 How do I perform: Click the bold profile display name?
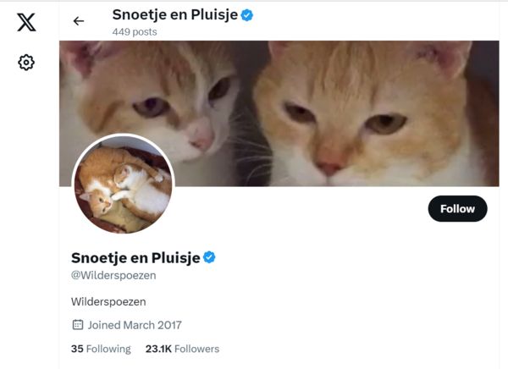135,257
